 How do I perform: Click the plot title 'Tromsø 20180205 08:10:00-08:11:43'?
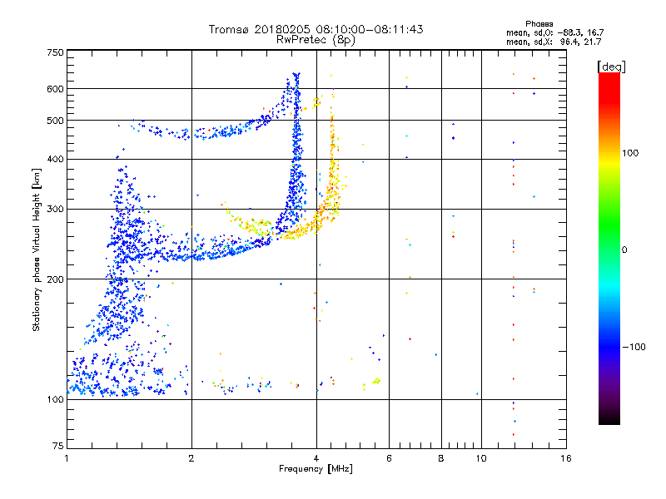pos(316,29)
